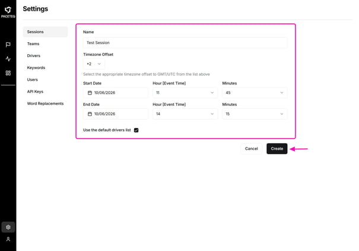359x251 pixels.
Task: Select the API Keys settings tab
Action: tap(45, 92)
